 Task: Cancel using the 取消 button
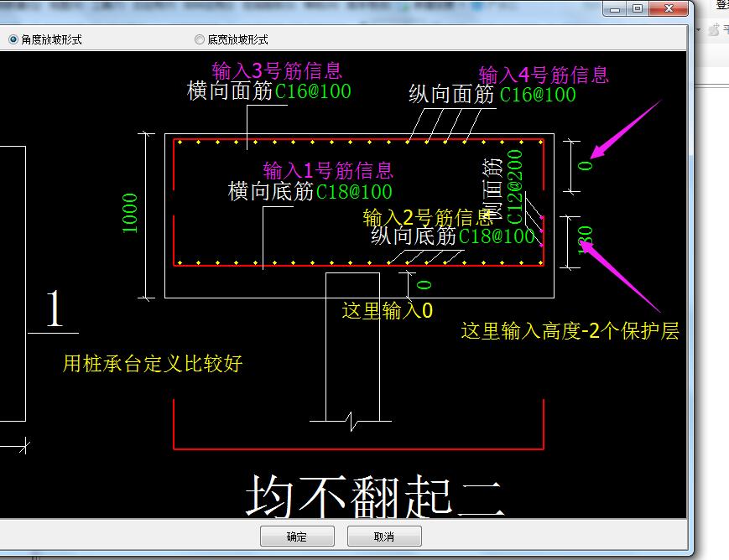384,537
